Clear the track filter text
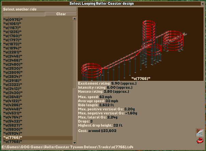This screenshot has width=206, height=151. (61, 14)
